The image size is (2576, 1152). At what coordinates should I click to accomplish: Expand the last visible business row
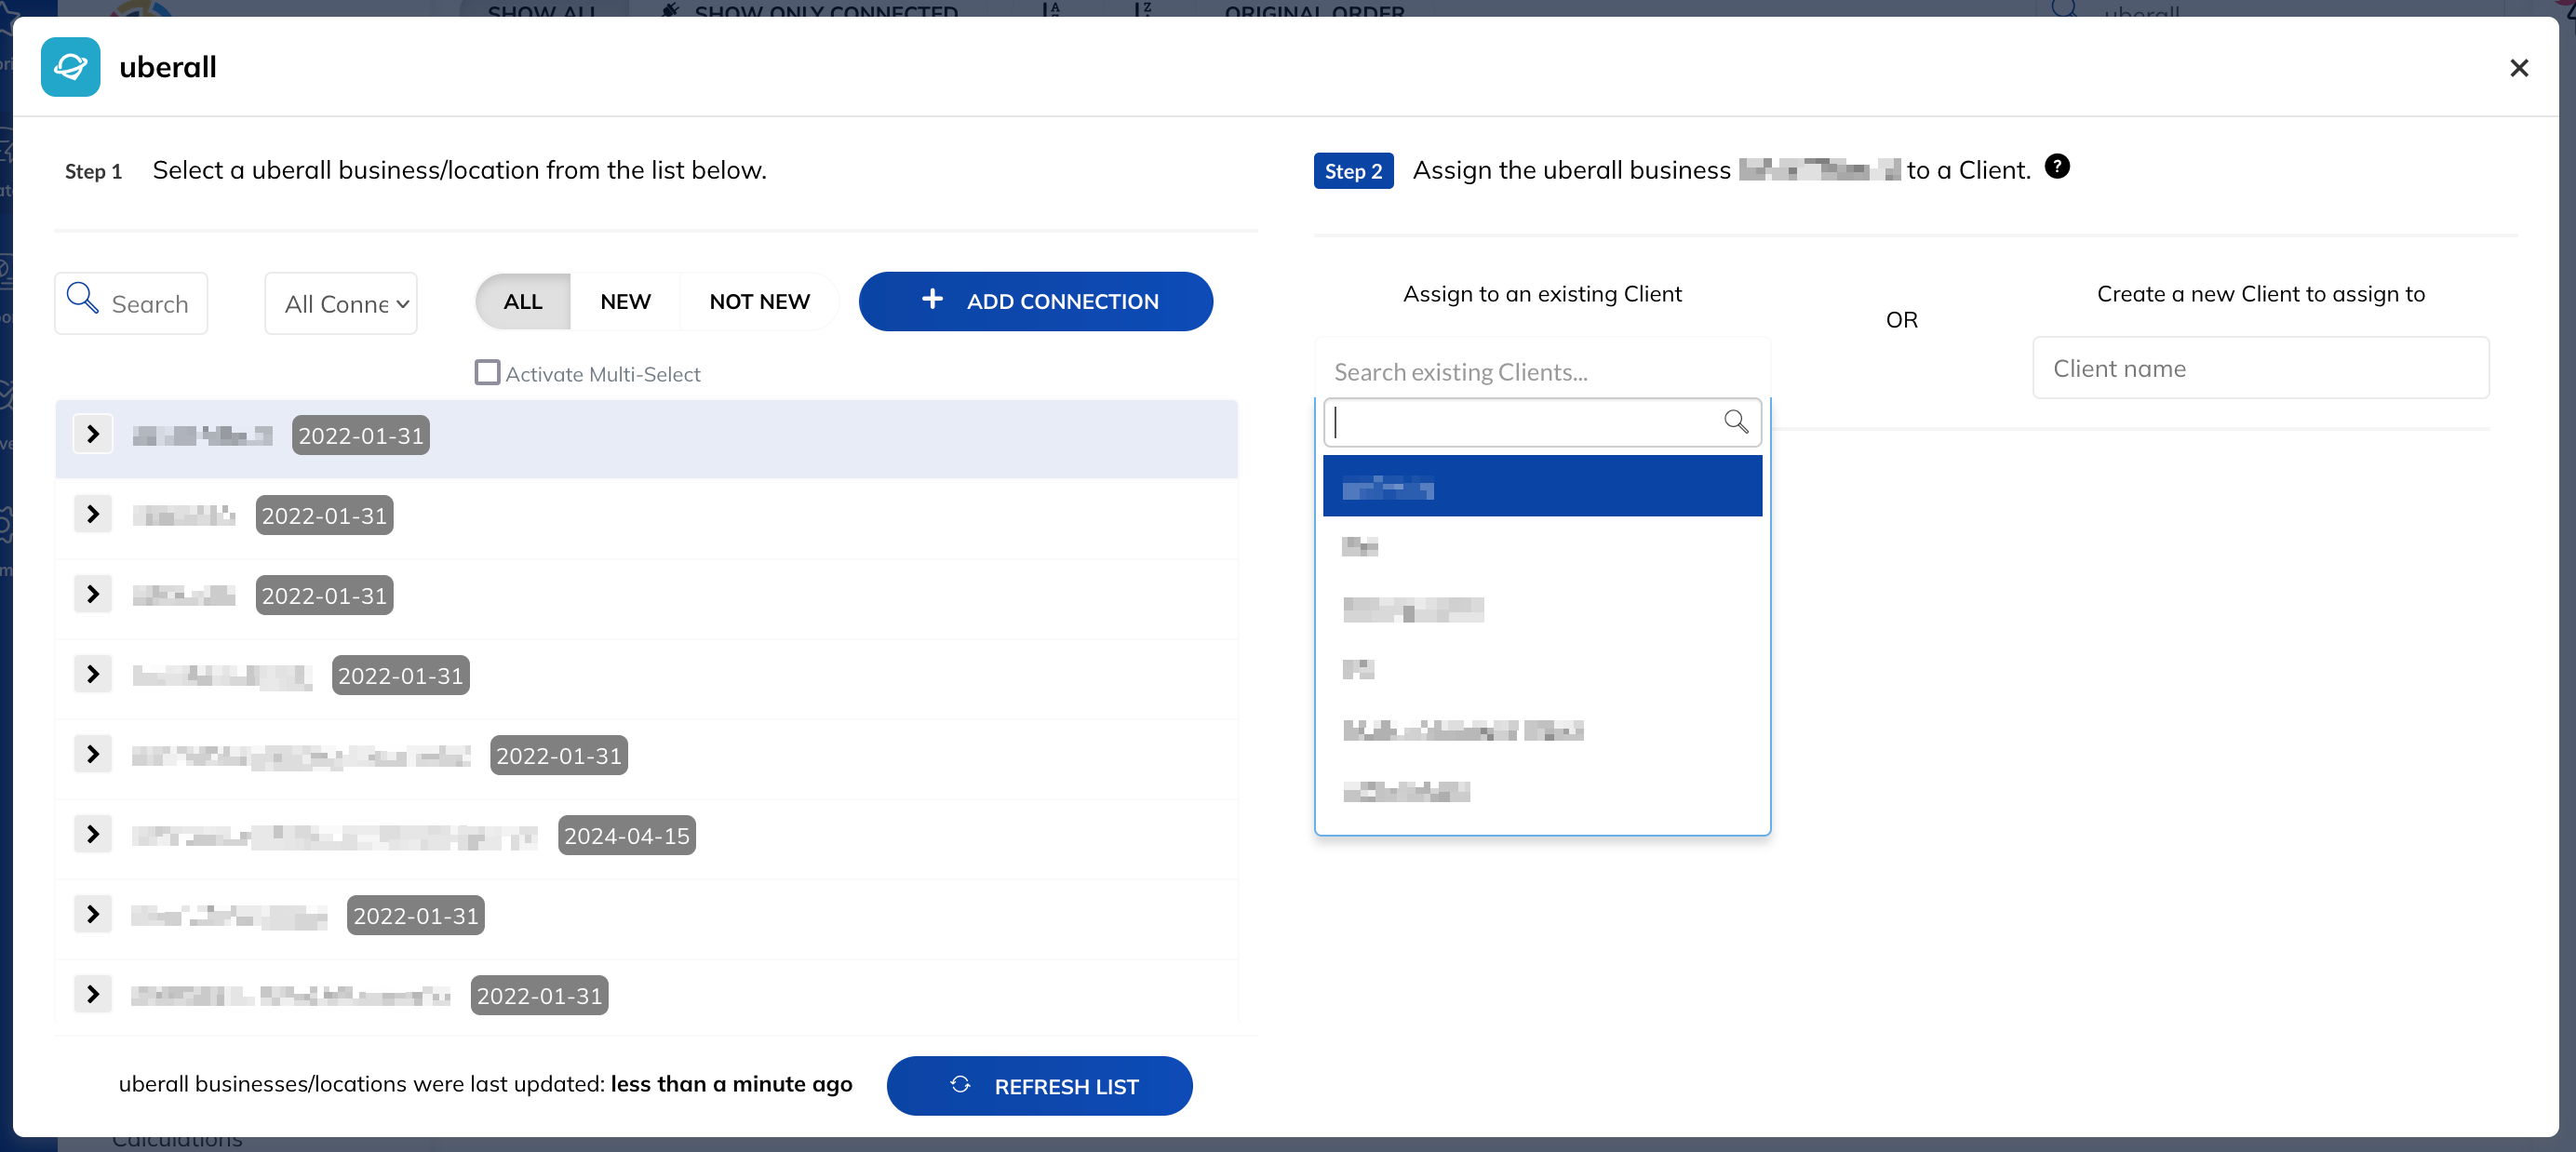coord(93,995)
